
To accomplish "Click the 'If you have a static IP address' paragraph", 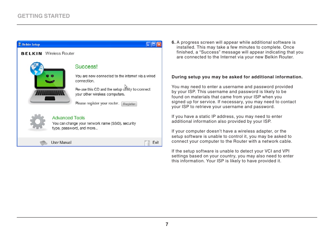I will pos(227,119).
